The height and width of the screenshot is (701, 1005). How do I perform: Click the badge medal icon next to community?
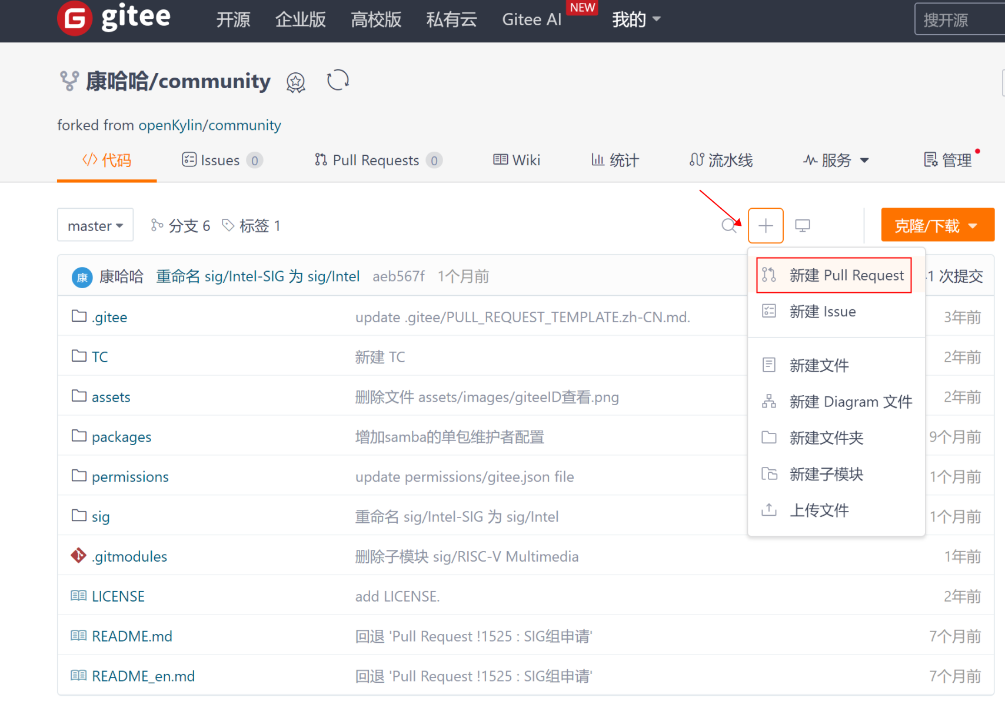[296, 82]
